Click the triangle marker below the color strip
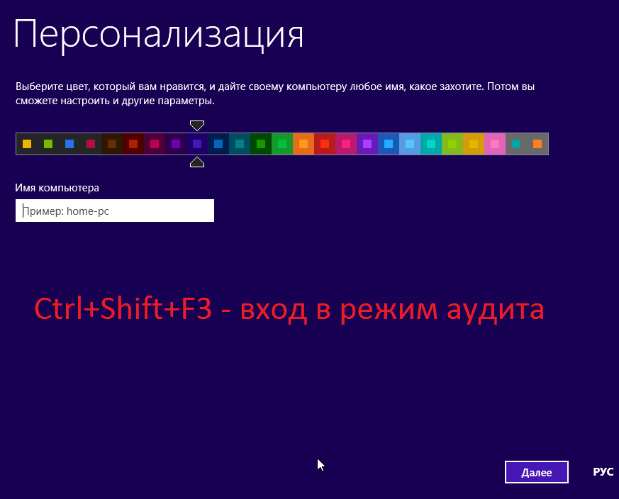The height and width of the screenshot is (499, 619). [196, 162]
